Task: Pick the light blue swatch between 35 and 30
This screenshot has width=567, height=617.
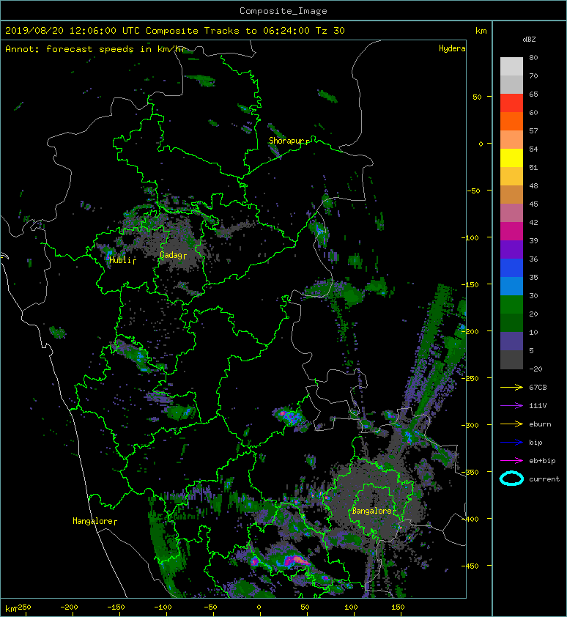Action: click(x=511, y=286)
